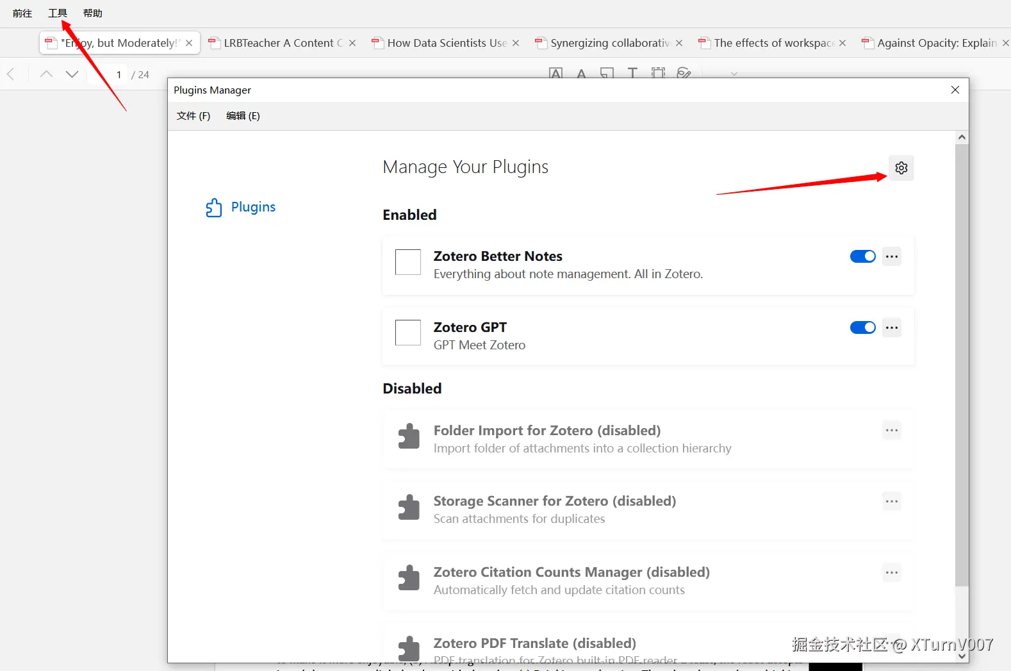
Task: Click the PDF icon on "Enjoy, but Moderately!" tab
Action: click(x=51, y=43)
